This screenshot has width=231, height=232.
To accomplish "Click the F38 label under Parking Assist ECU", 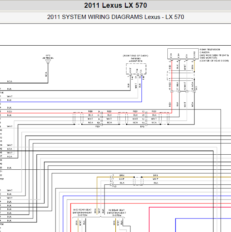I will point(143,78).
